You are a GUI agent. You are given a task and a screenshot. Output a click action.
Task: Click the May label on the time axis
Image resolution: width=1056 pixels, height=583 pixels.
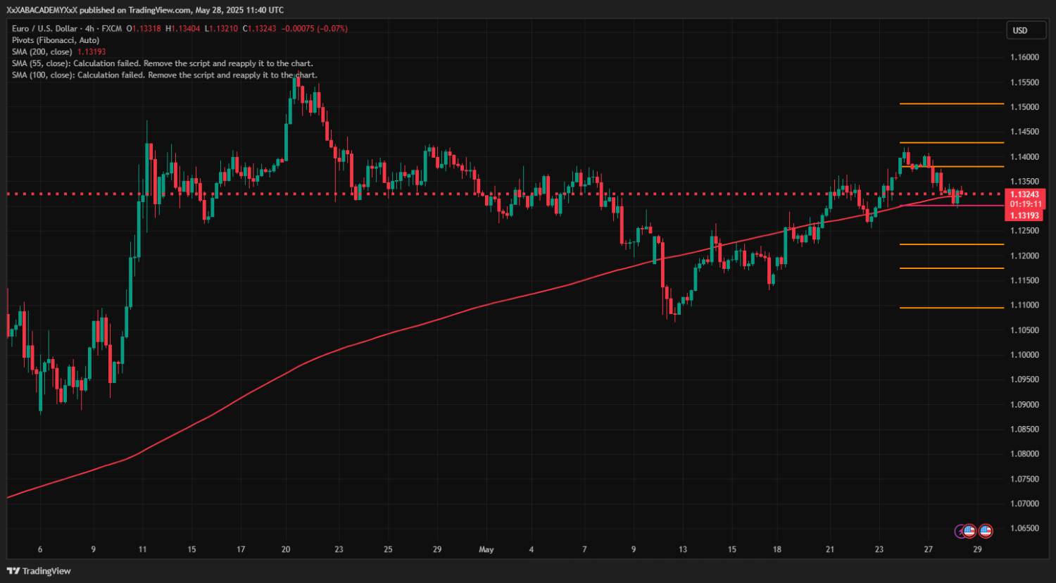486,549
